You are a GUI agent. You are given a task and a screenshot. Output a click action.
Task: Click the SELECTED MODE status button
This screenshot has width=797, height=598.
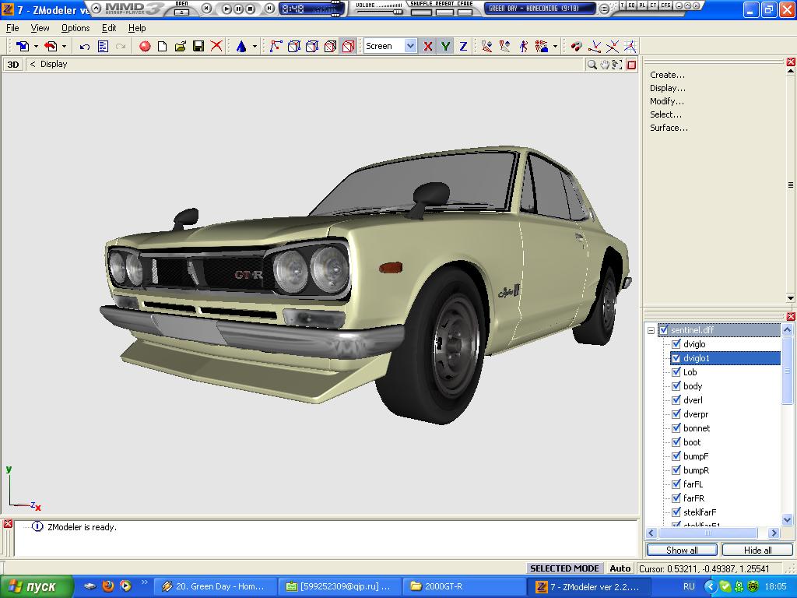click(564, 568)
